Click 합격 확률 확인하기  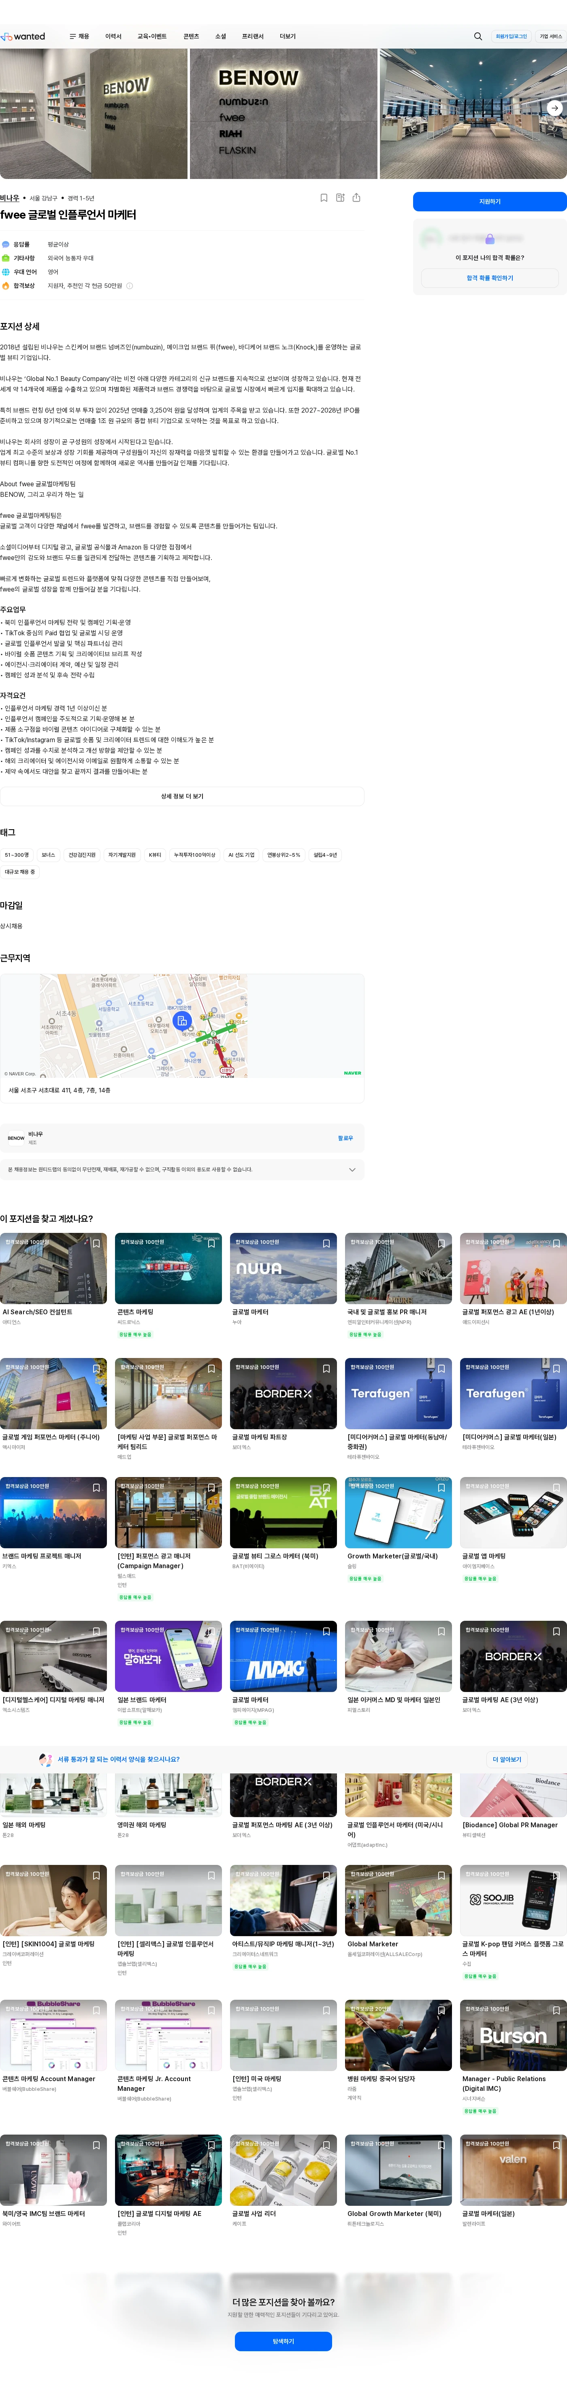pyautogui.click(x=489, y=278)
